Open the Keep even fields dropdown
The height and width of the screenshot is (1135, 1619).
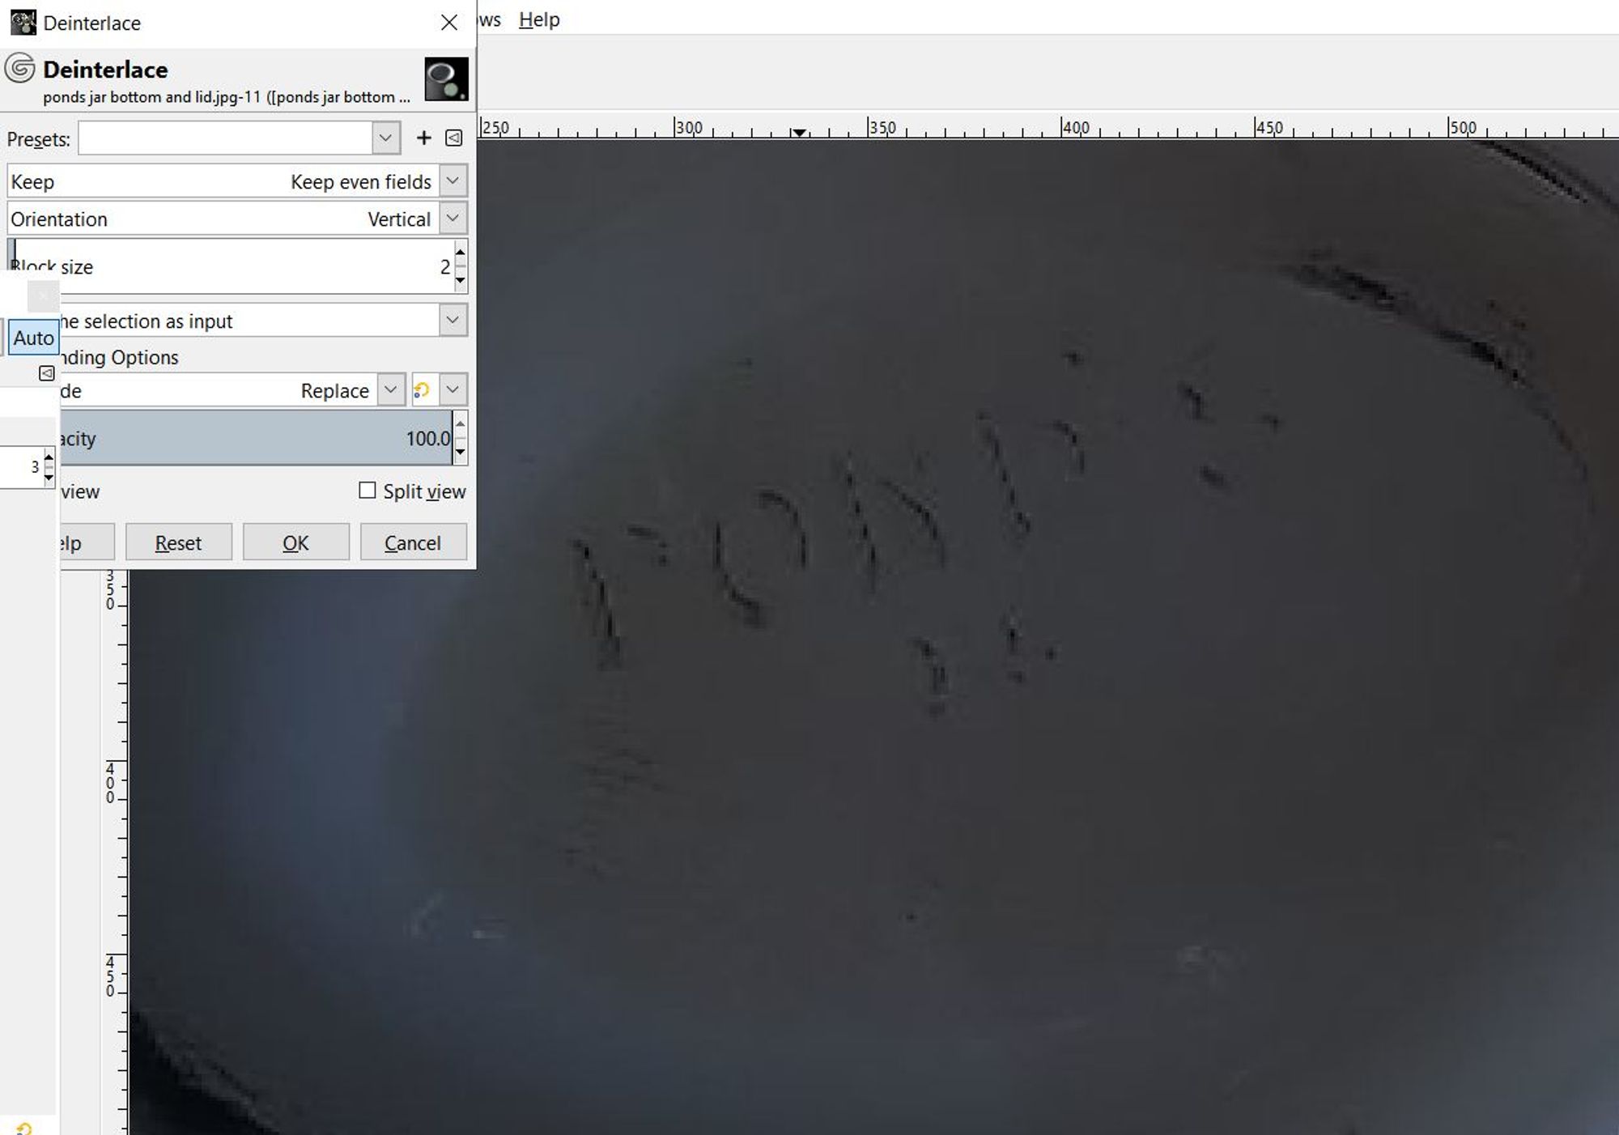453,181
